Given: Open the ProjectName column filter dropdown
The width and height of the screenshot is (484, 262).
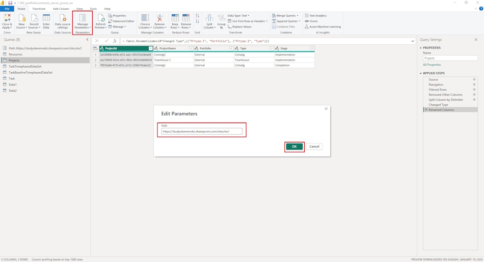Looking at the screenshot, I should point(191,48).
